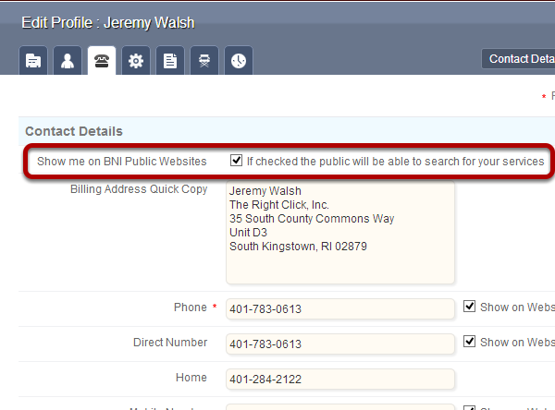Viewport: 555px width, 410px height.
Task: Click the Show me on BNI Public Websites label
Action: (x=122, y=161)
